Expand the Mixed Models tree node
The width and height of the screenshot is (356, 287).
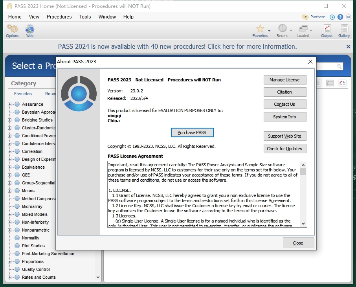[9, 214]
